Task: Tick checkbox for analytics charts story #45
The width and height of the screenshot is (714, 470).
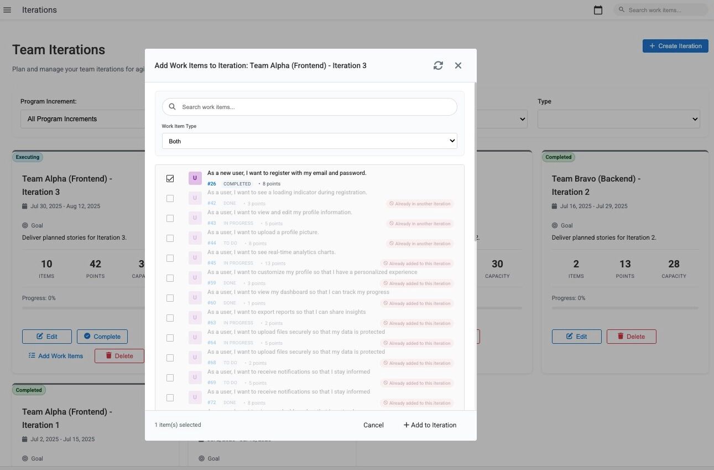Action: point(170,258)
